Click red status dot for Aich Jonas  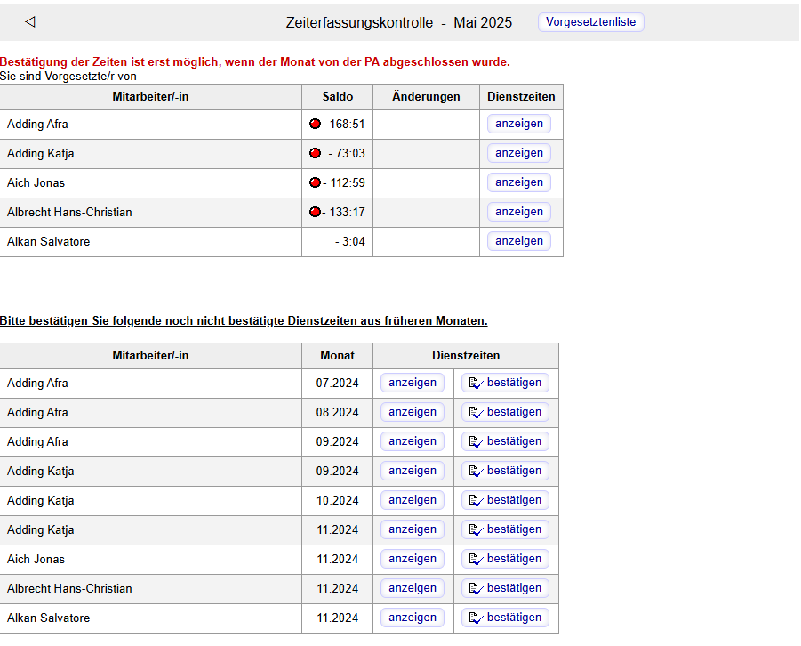[315, 182]
